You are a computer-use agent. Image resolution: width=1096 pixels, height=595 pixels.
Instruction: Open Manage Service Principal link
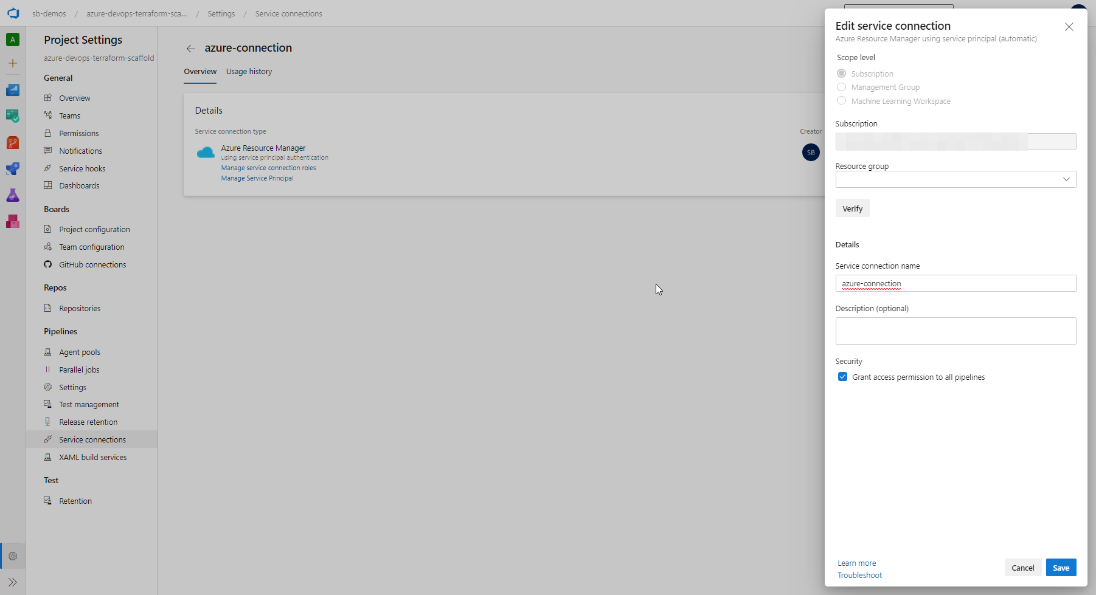(x=257, y=178)
